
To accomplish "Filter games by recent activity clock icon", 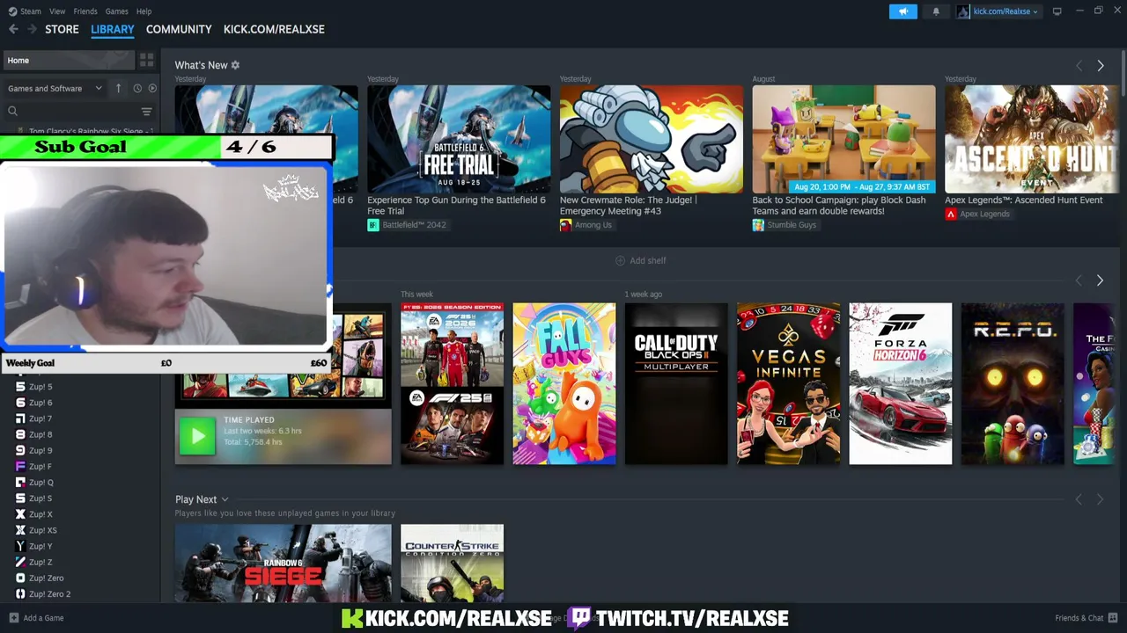I will click(137, 88).
